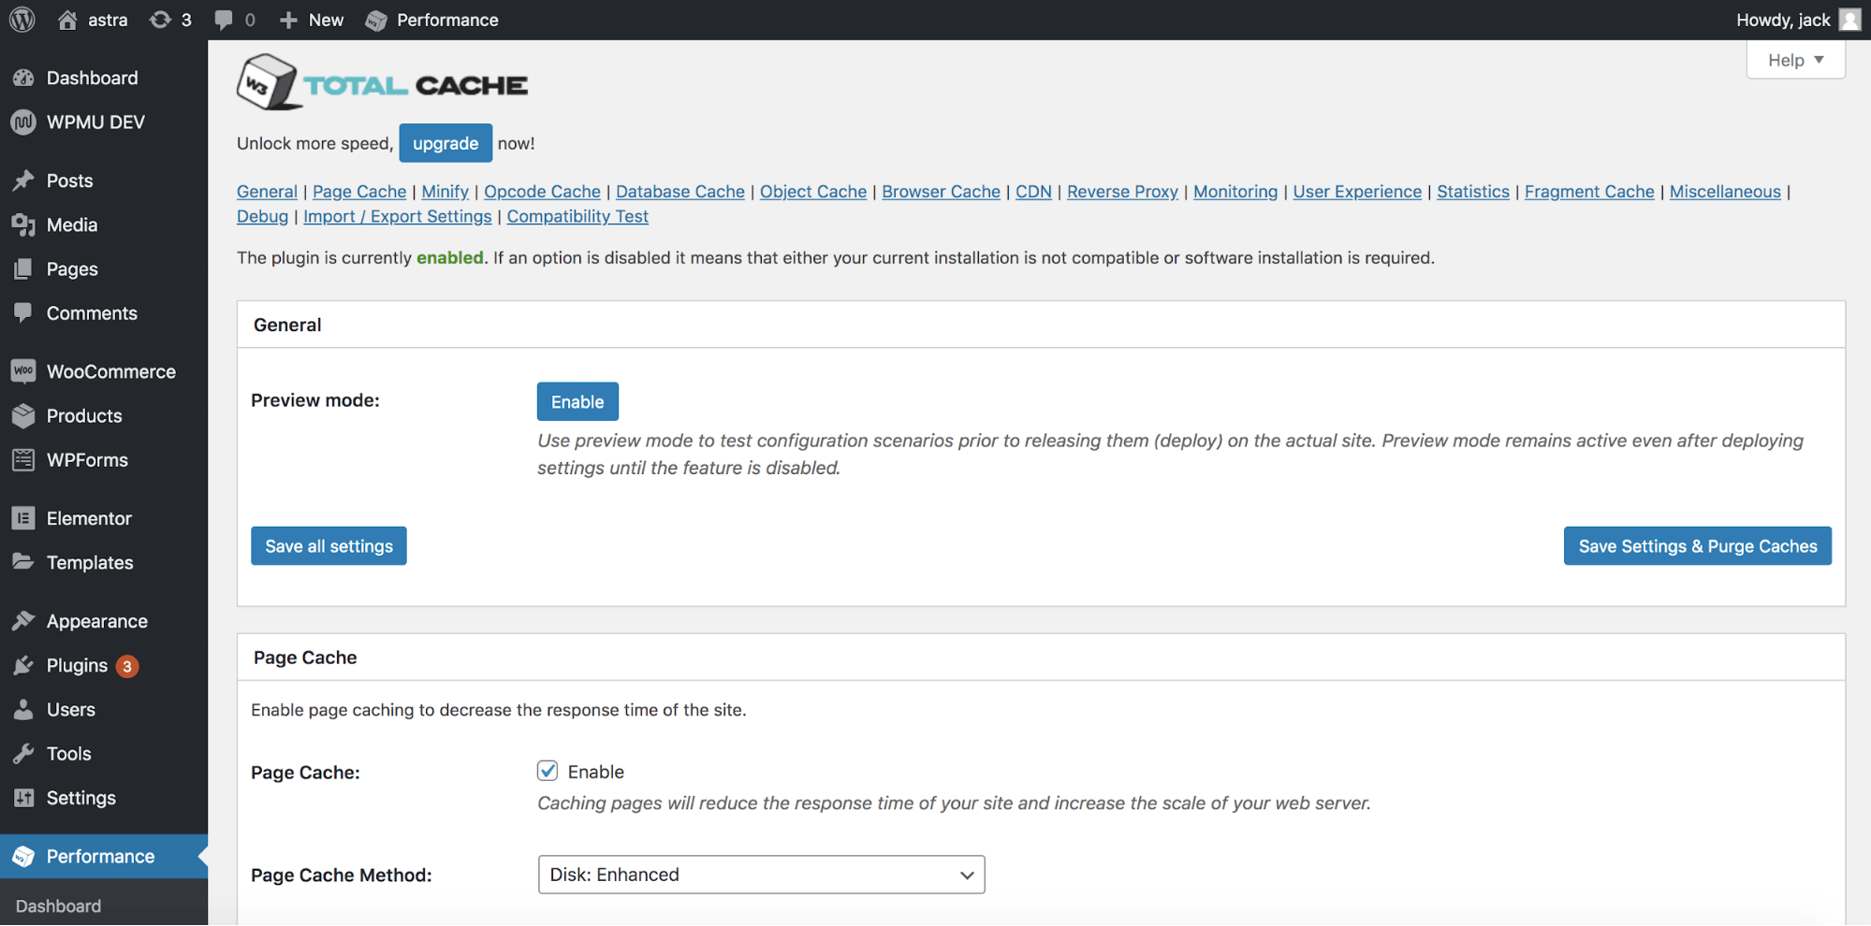This screenshot has height=926, width=1871.
Task: Jump to CDN link
Action: [1033, 191]
